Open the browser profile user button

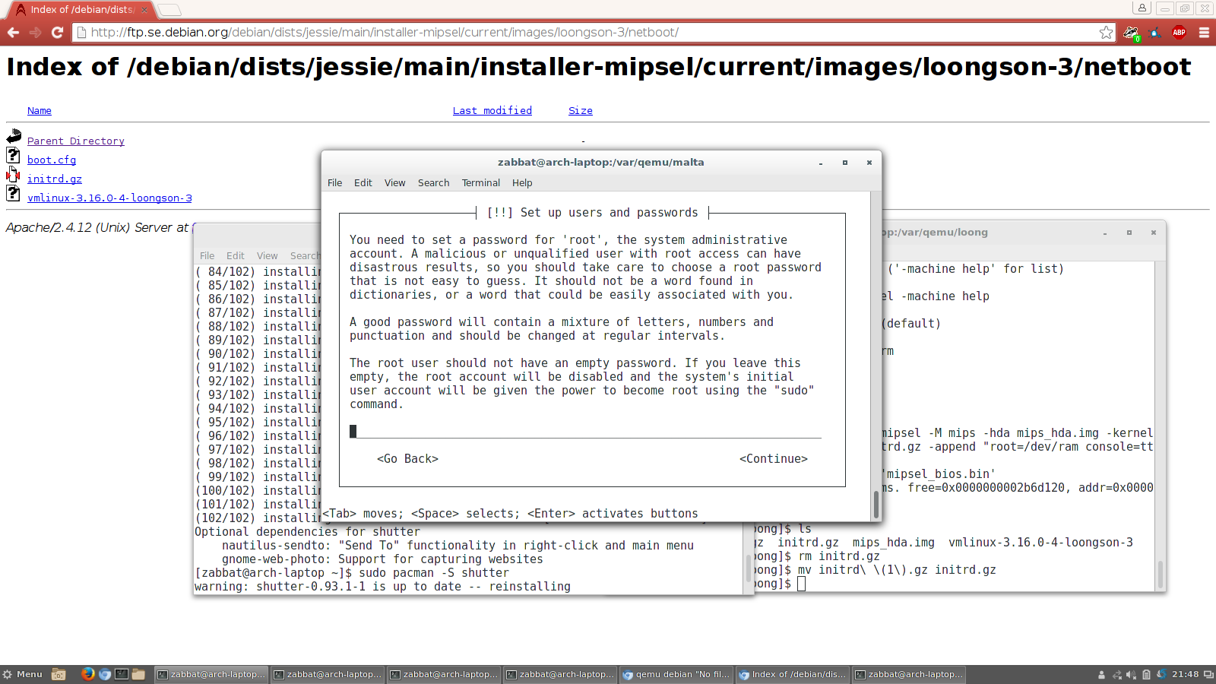[x=1142, y=8]
